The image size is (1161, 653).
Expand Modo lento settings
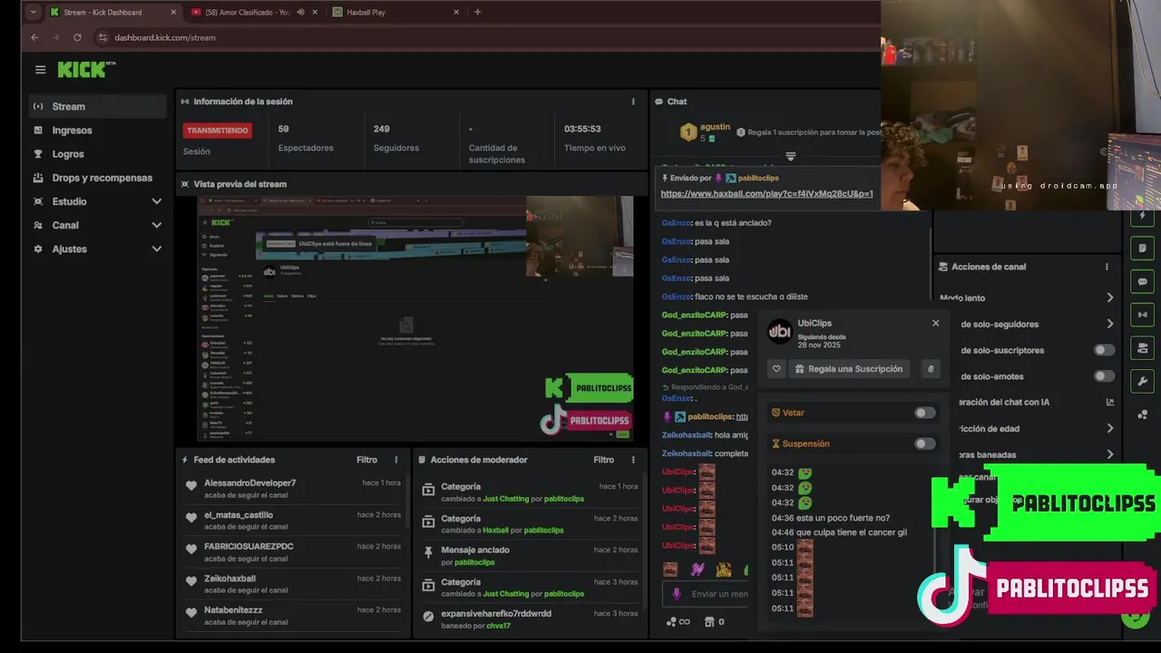(1110, 297)
